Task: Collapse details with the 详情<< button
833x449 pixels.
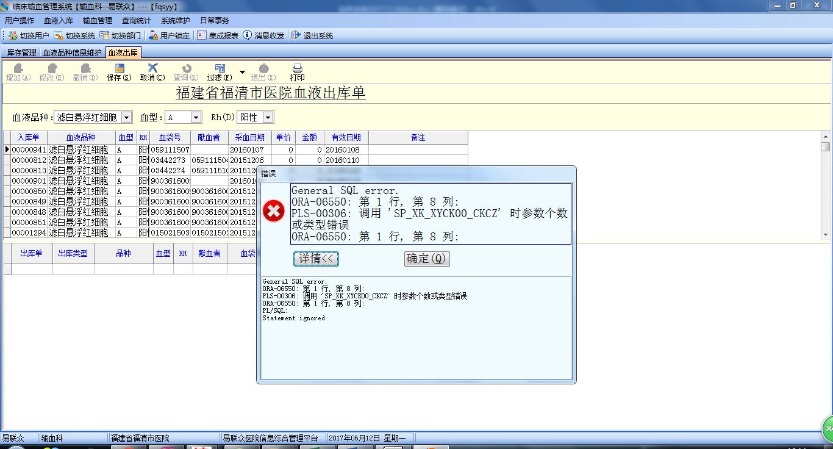Action: tap(316, 259)
